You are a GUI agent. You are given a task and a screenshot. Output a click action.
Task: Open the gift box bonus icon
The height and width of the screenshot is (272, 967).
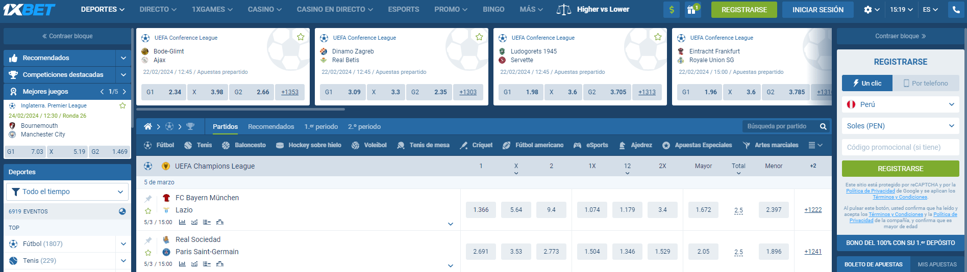click(x=692, y=10)
